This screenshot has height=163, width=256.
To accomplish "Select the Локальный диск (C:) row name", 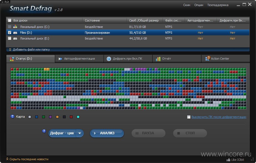I will pos(35,27).
